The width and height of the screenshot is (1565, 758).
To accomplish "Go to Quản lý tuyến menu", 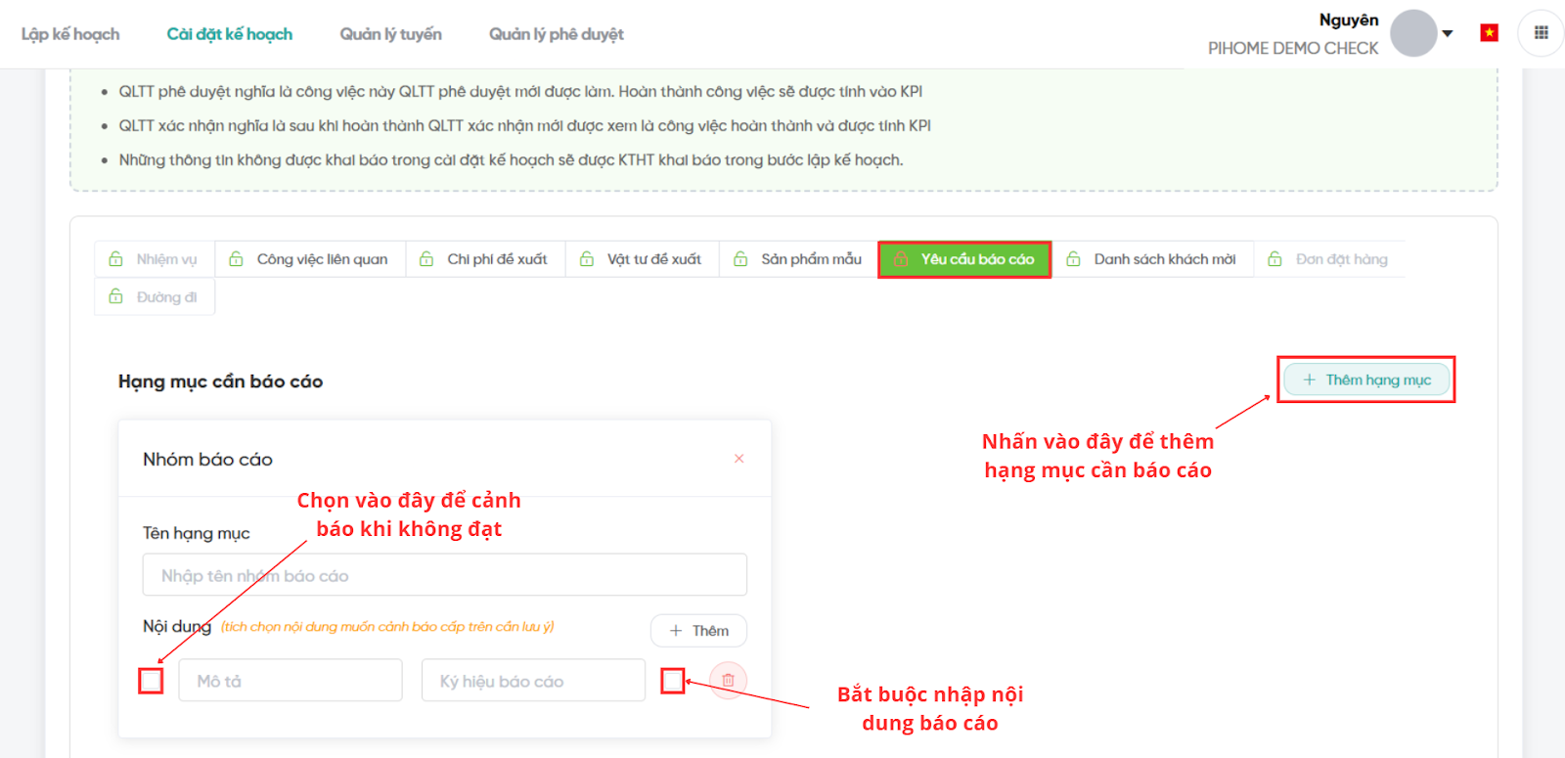I will click(x=390, y=34).
